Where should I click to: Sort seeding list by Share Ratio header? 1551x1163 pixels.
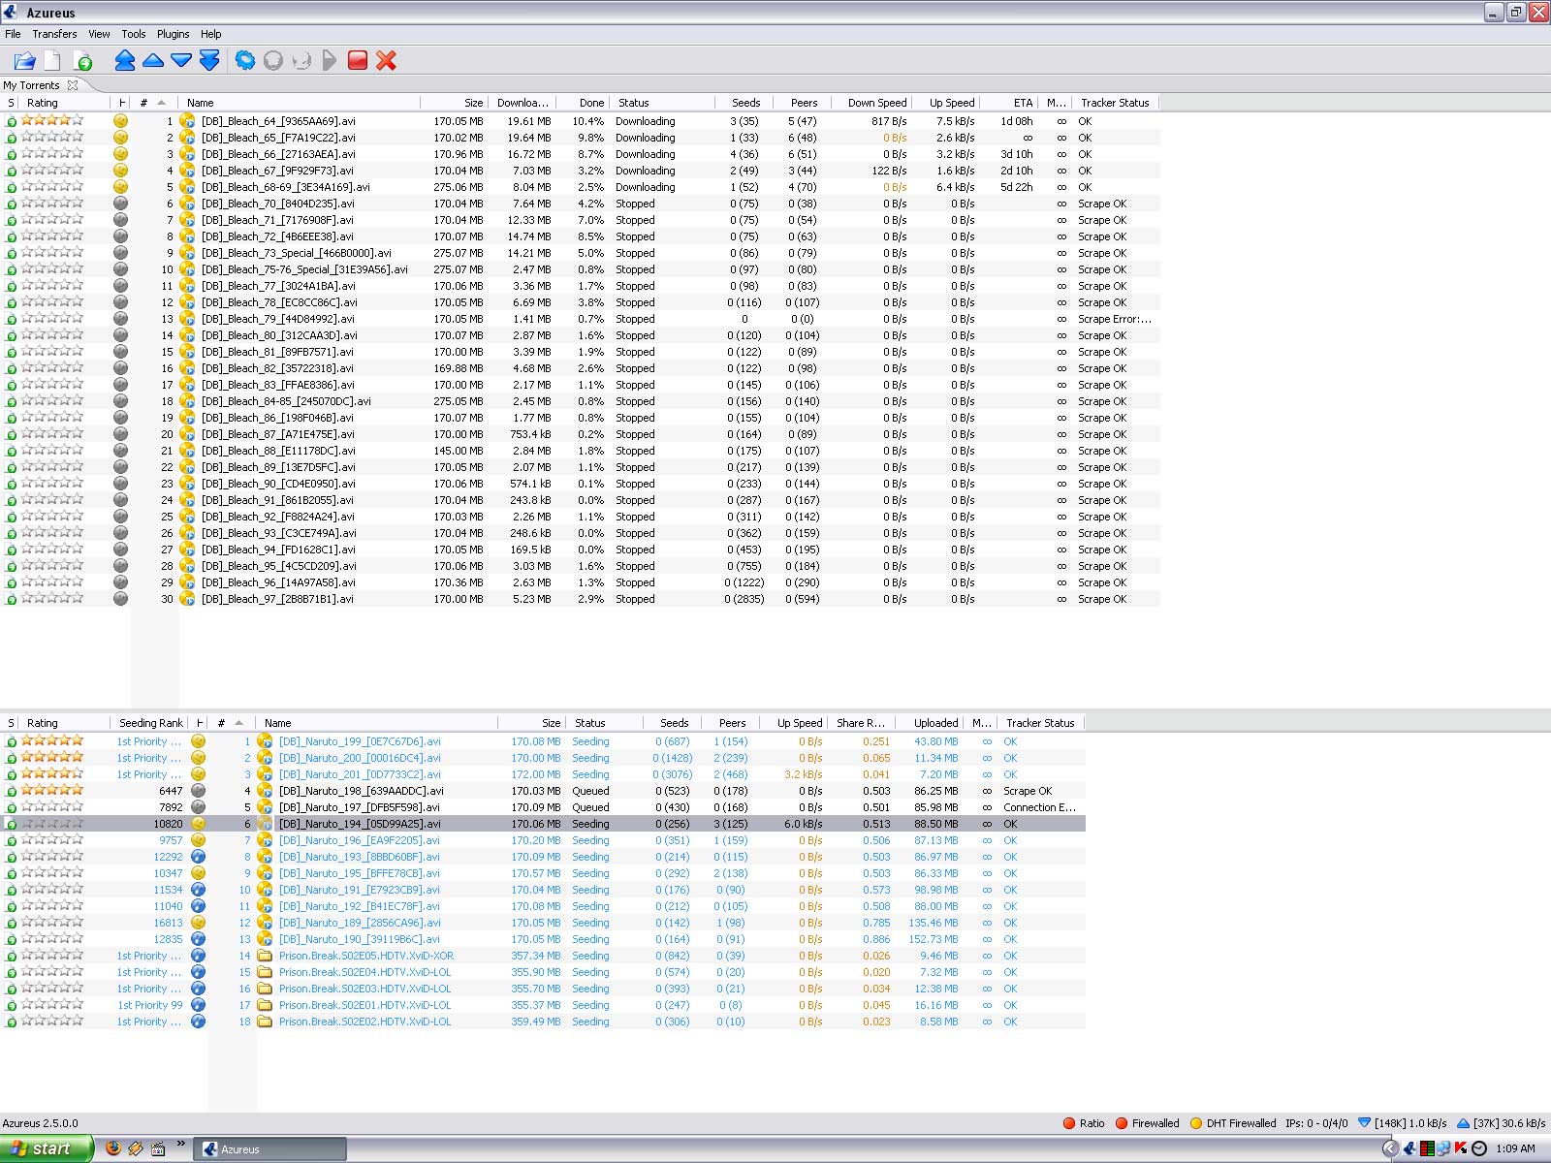pos(860,723)
